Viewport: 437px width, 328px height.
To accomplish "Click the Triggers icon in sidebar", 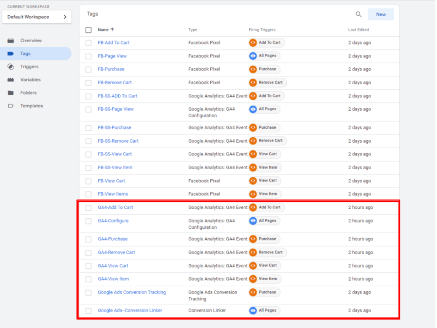I will tap(11, 67).
